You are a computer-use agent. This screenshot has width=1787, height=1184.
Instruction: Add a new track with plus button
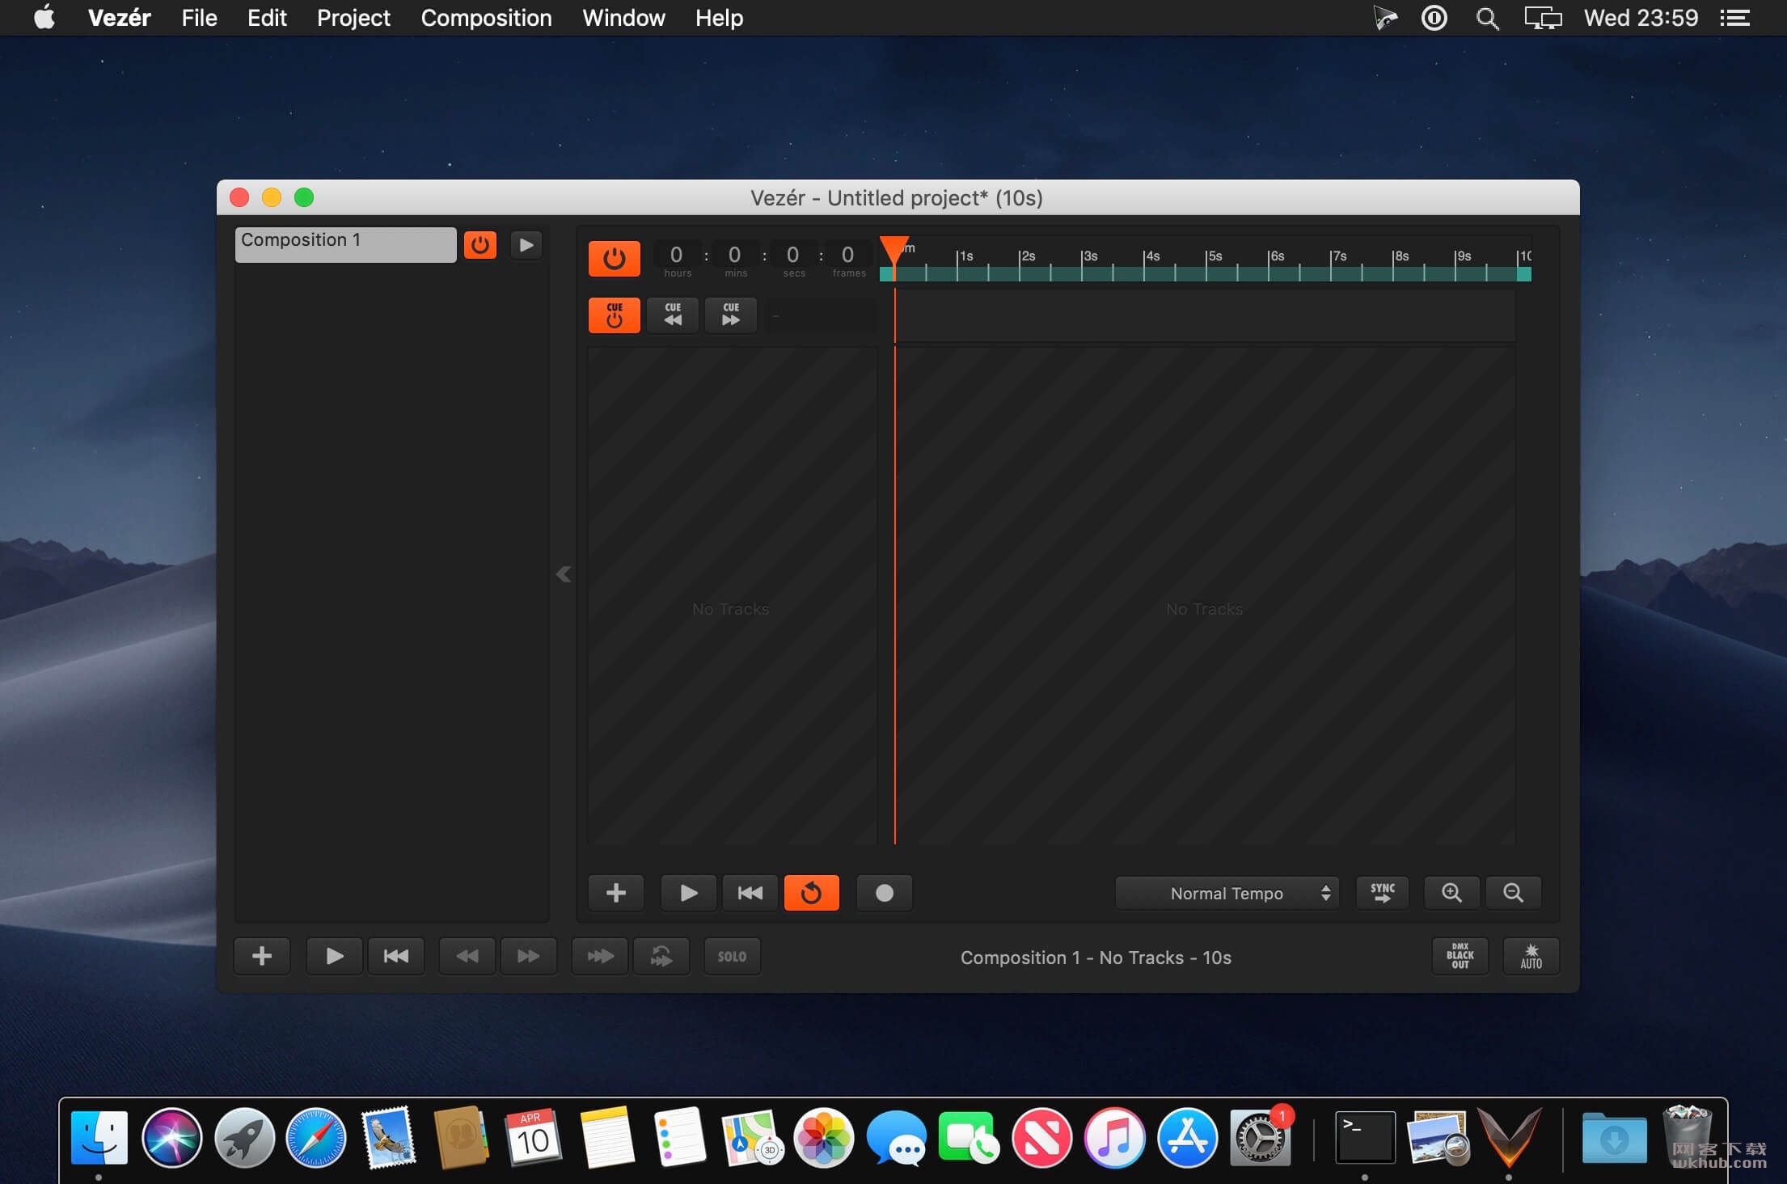616,893
